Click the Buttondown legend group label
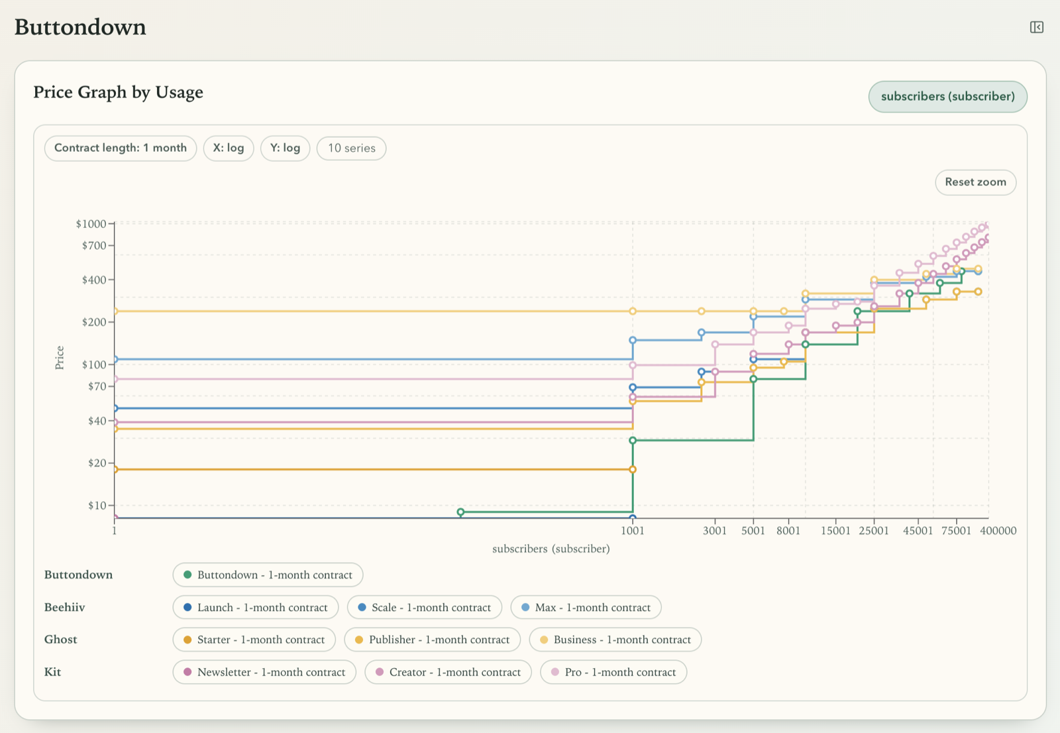This screenshot has width=1060, height=733. tap(78, 575)
